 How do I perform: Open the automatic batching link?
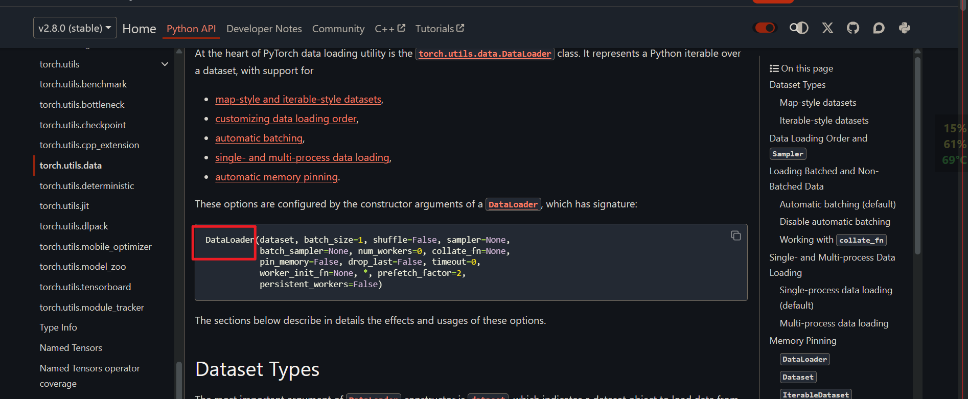pos(259,138)
